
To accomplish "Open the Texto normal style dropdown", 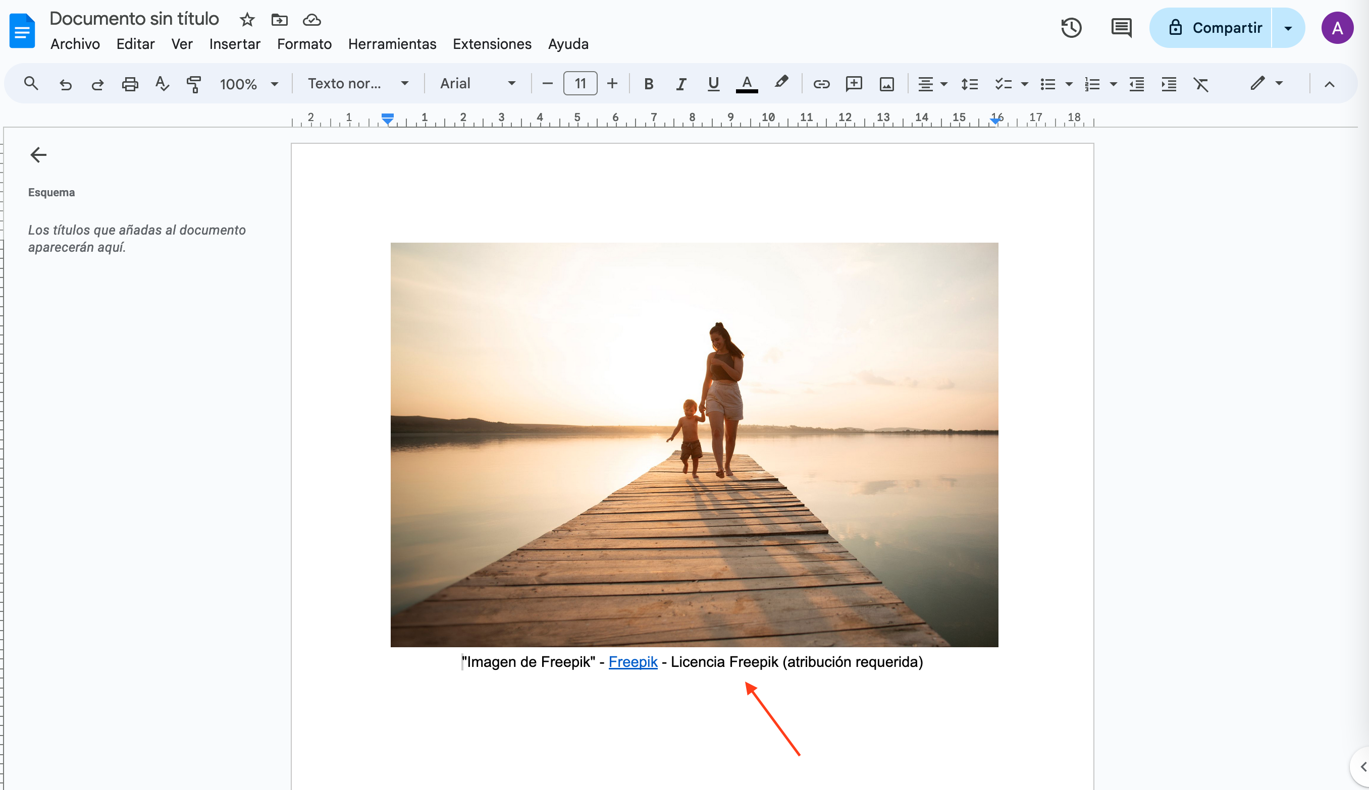I will (357, 84).
